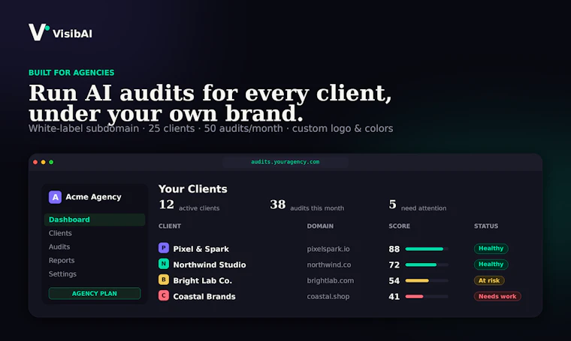571x341 pixels.
Task: Click the green maximize window dot
Action: click(51, 162)
